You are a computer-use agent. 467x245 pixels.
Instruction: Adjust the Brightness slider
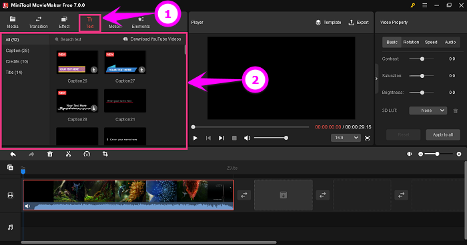click(422, 93)
